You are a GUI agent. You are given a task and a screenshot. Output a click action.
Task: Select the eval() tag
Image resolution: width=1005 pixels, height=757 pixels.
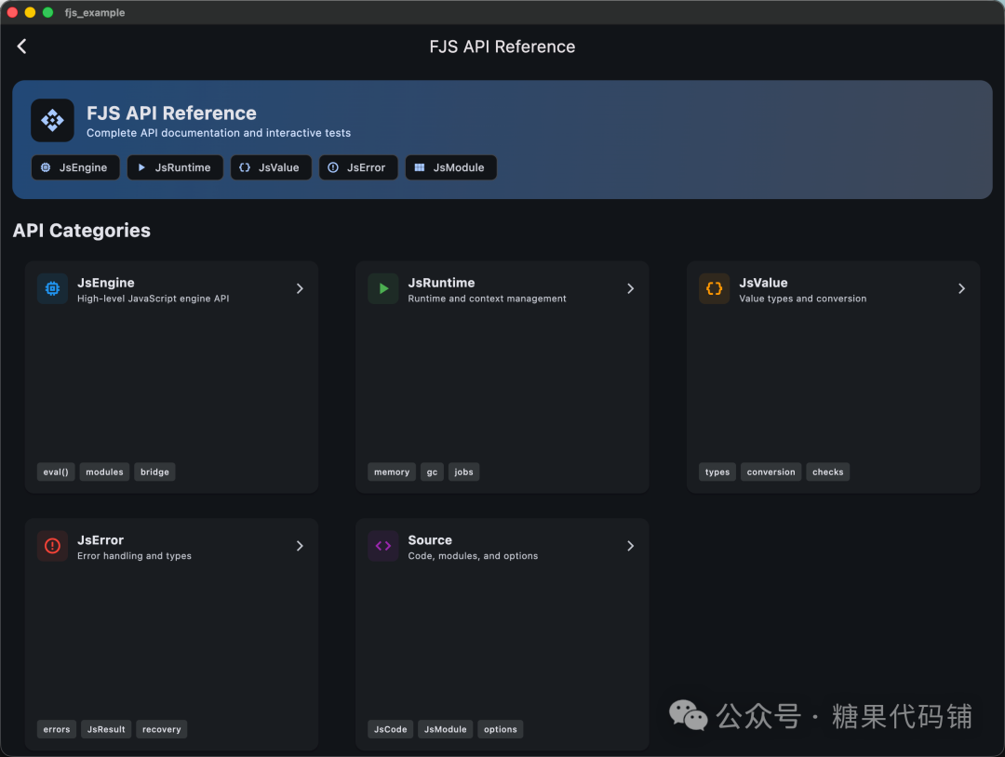[56, 472]
